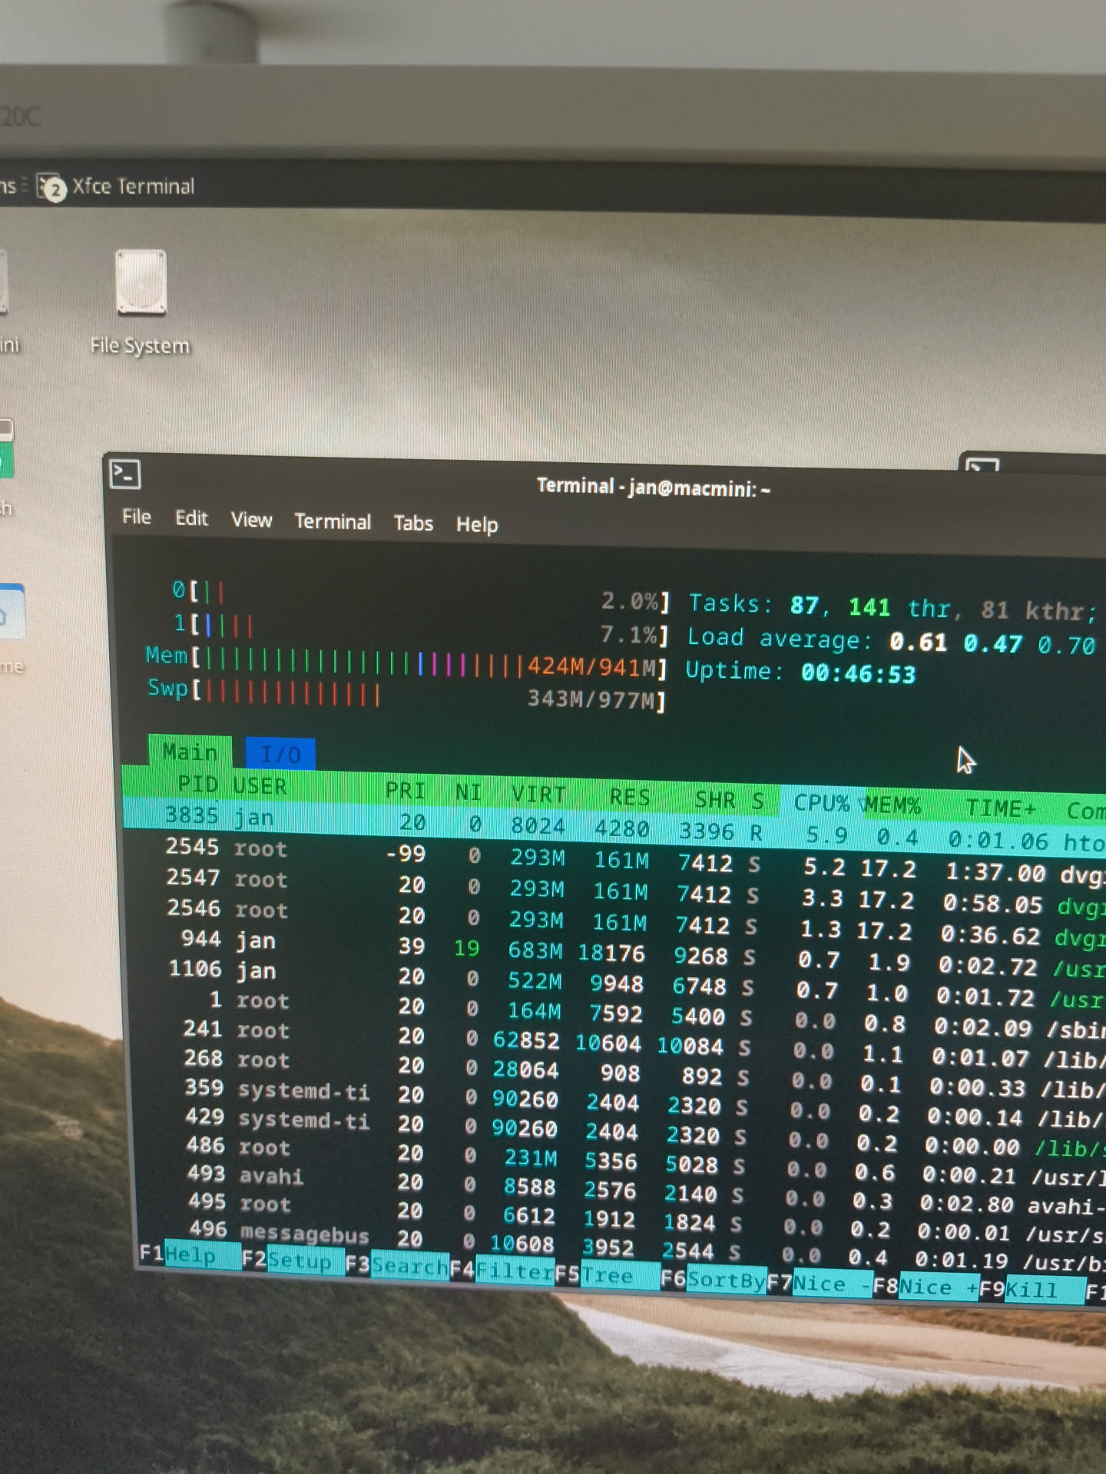Click F4 Filter in bottom bar
The image size is (1106, 1474).
(515, 1271)
